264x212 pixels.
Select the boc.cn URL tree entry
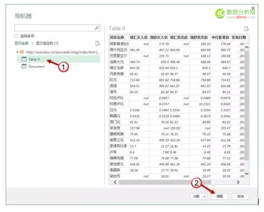tap(63, 52)
